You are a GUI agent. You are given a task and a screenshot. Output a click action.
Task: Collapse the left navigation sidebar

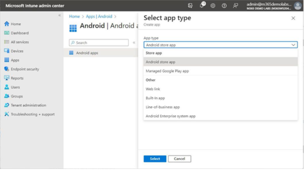coord(60,15)
